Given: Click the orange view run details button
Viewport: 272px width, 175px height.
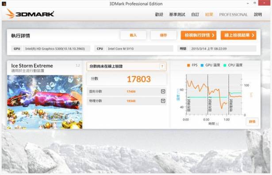Looking at the screenshot, I should pyautogui.click(x=199, y=35).
